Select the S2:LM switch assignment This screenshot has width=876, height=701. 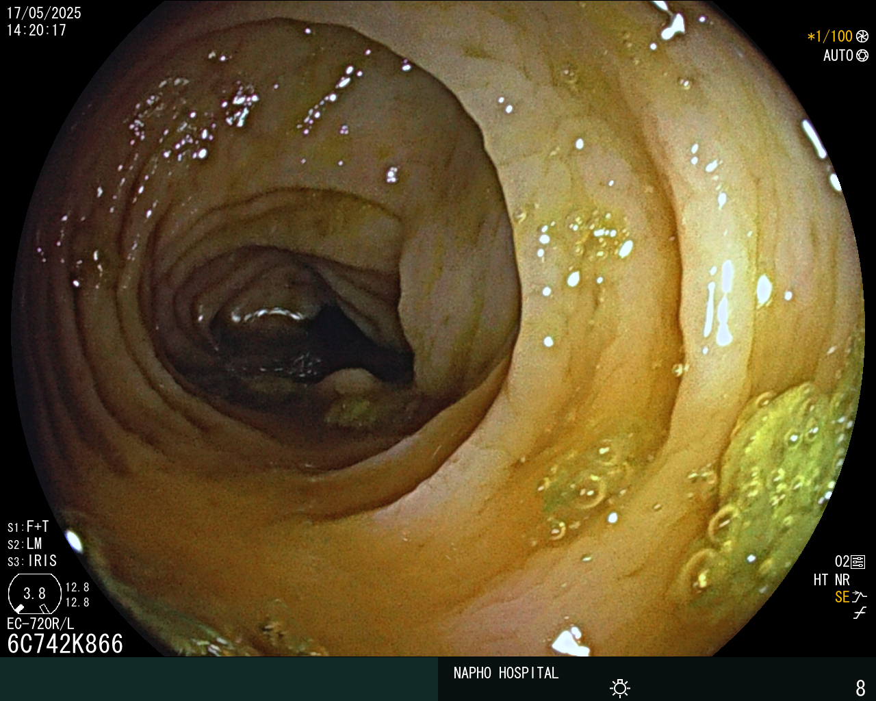click(x=25, y=544)
